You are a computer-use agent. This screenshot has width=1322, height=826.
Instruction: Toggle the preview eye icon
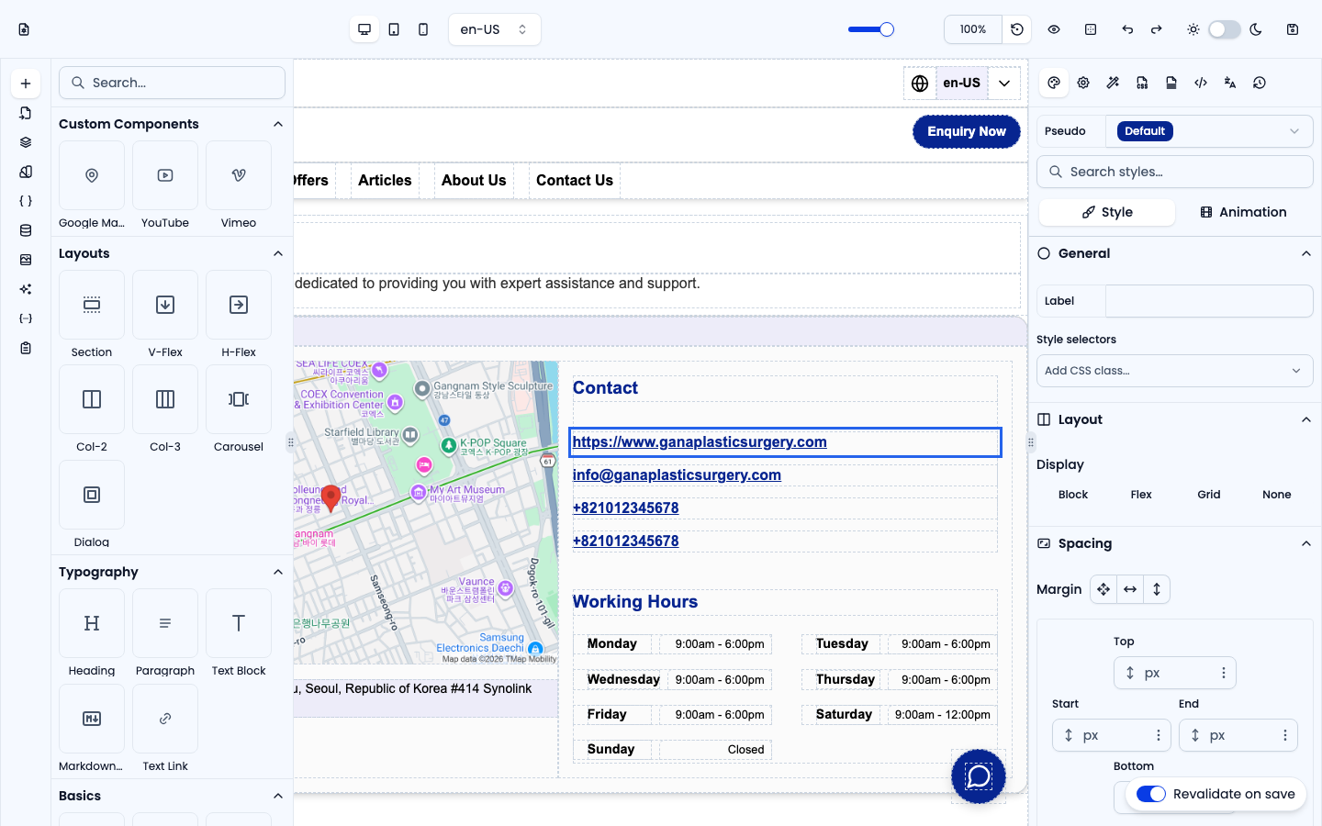pos(1054,29)
